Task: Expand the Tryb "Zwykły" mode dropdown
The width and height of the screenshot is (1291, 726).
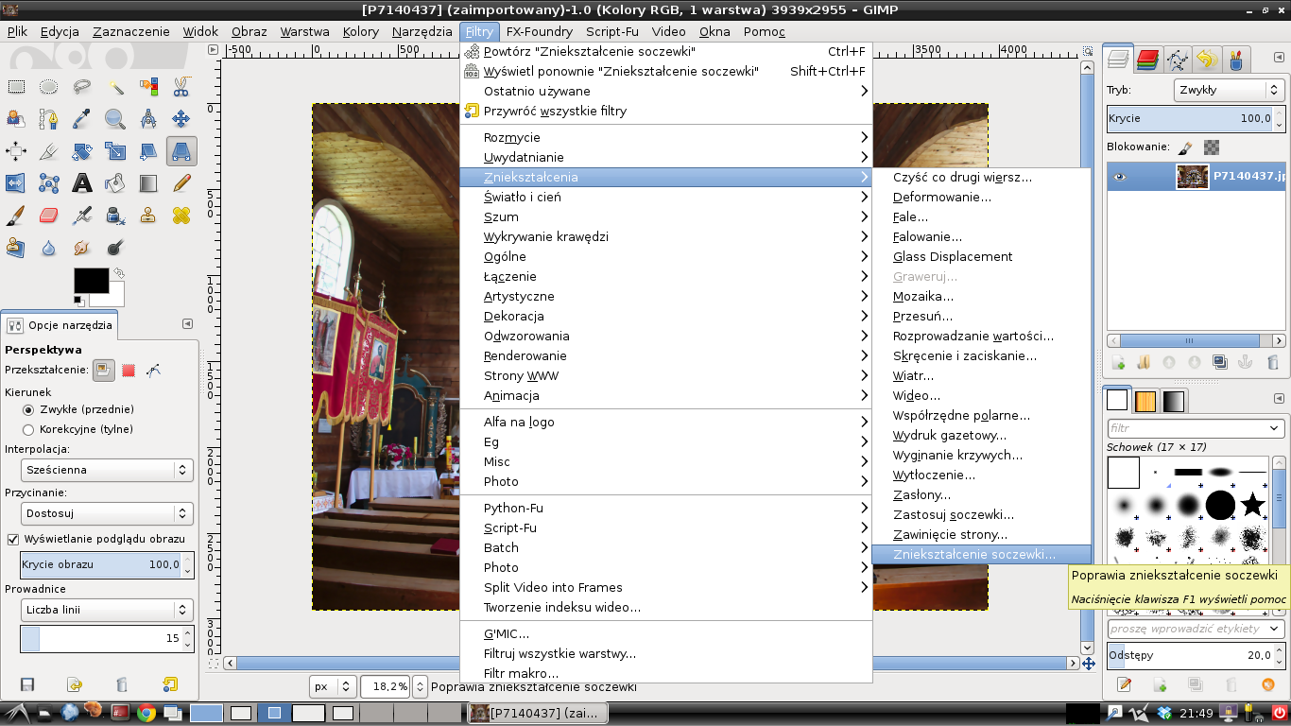Action: click(1229, 91)
